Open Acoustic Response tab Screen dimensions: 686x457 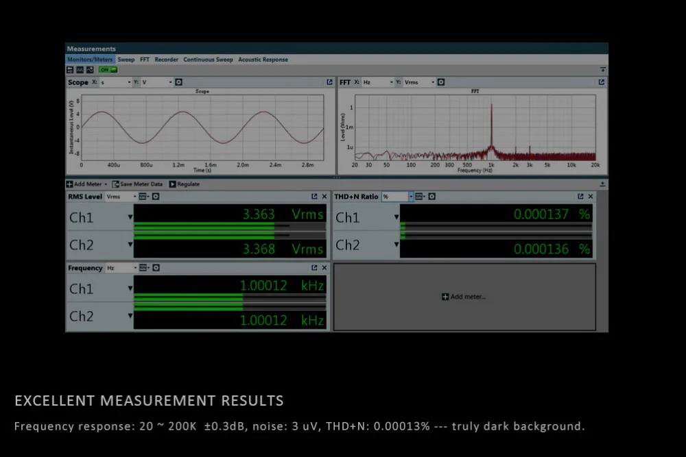[x=263, y=60]
